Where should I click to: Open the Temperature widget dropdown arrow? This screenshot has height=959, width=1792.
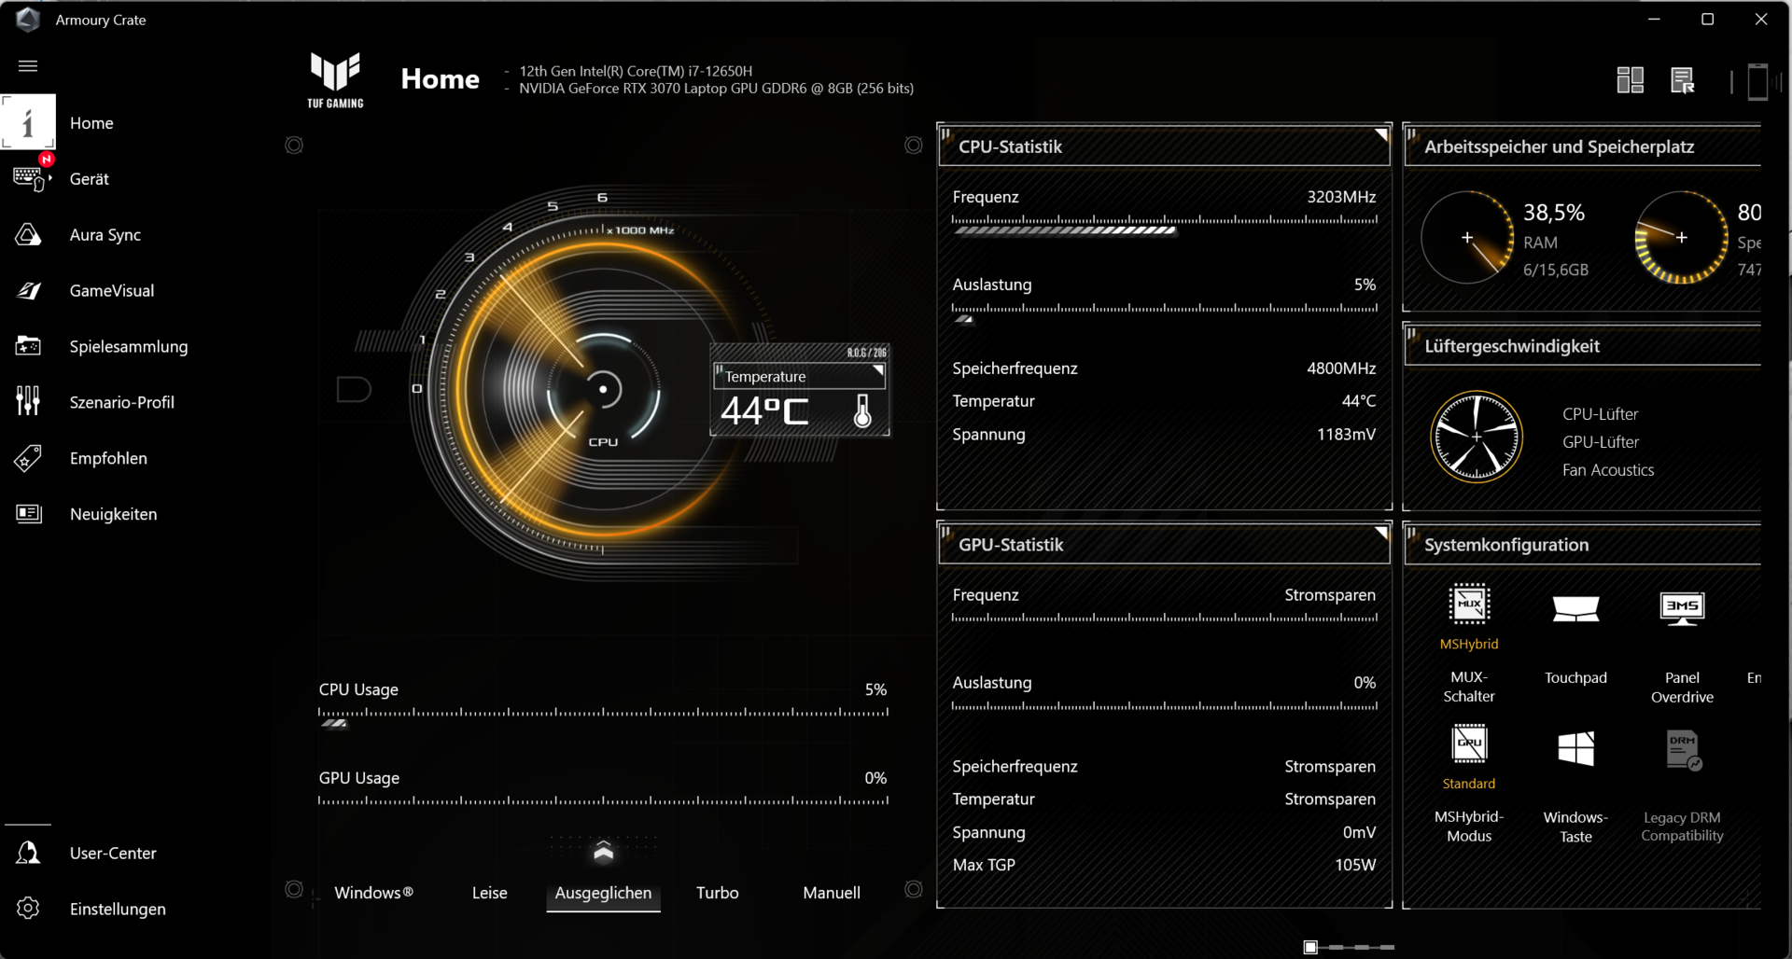click(877, 371)
